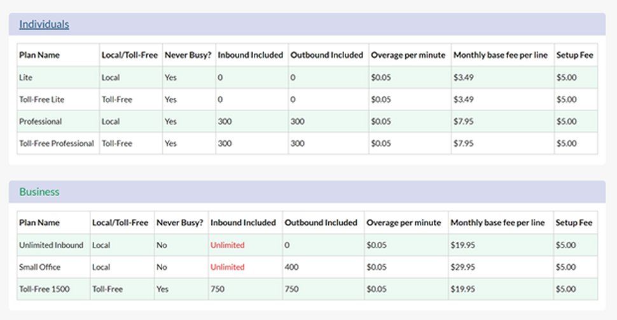Click red Unlimited in Unlimited Inbound row

tap(227, 245)
